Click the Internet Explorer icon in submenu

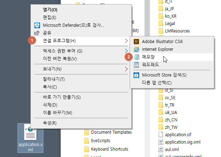136,49
